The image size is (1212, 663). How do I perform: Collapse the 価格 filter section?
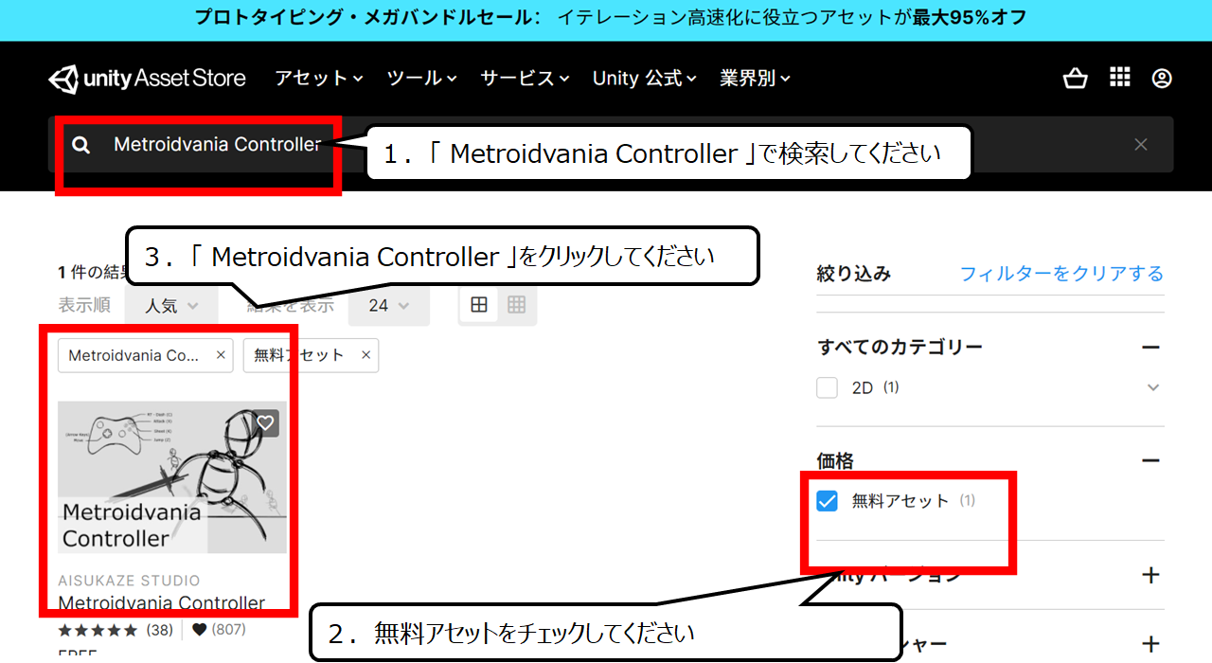1150,461
